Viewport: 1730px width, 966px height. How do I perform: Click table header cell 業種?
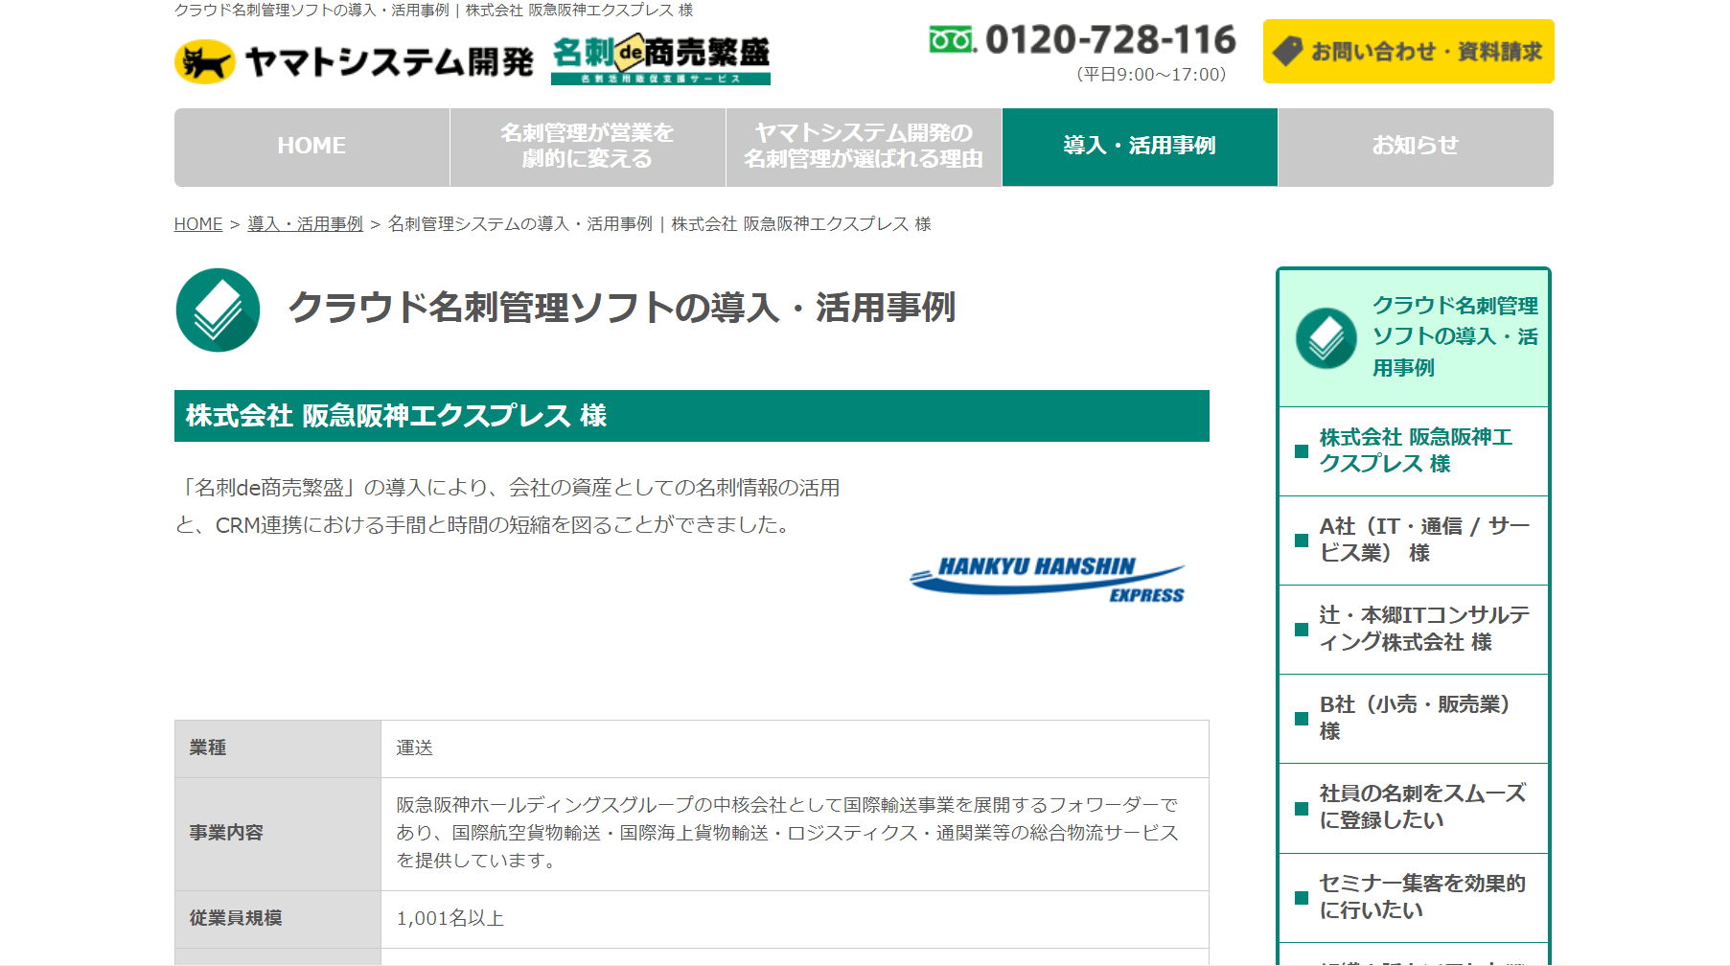278,748
